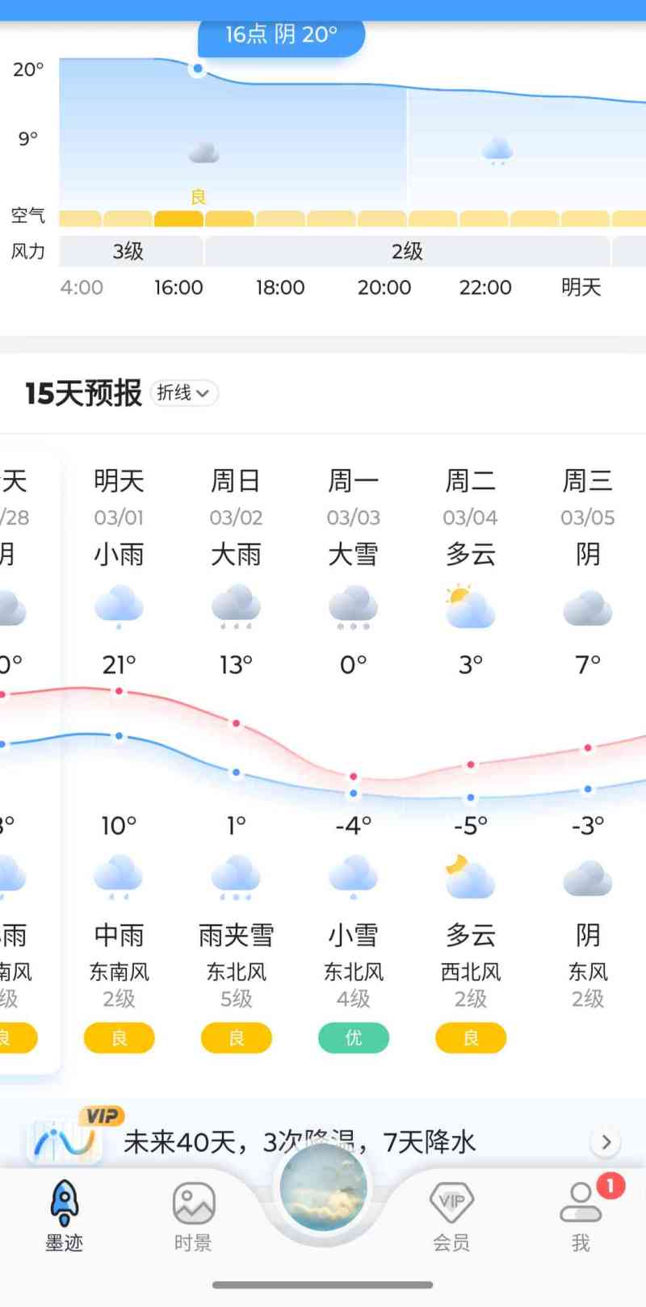
Task: Select the 16点 阴 20° hourly marker
Action: click(281, 35)
